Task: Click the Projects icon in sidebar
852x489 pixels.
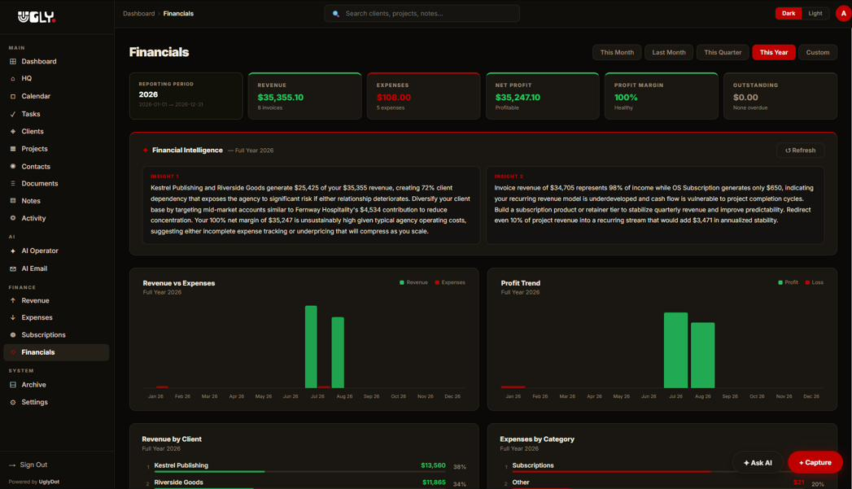Action: click(x=13, y=149)
